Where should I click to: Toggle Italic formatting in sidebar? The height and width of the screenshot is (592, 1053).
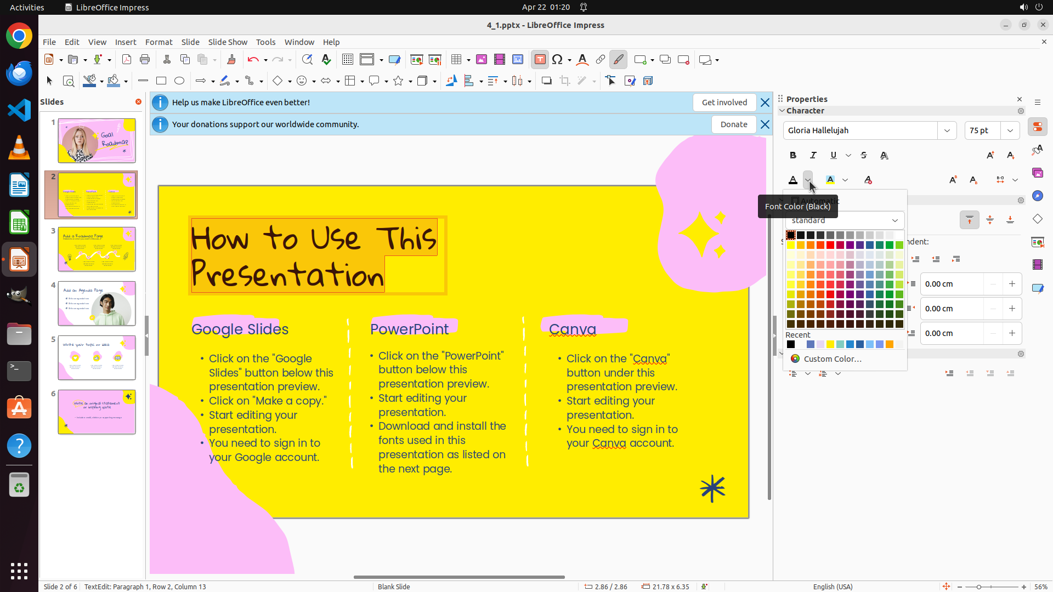813,156
